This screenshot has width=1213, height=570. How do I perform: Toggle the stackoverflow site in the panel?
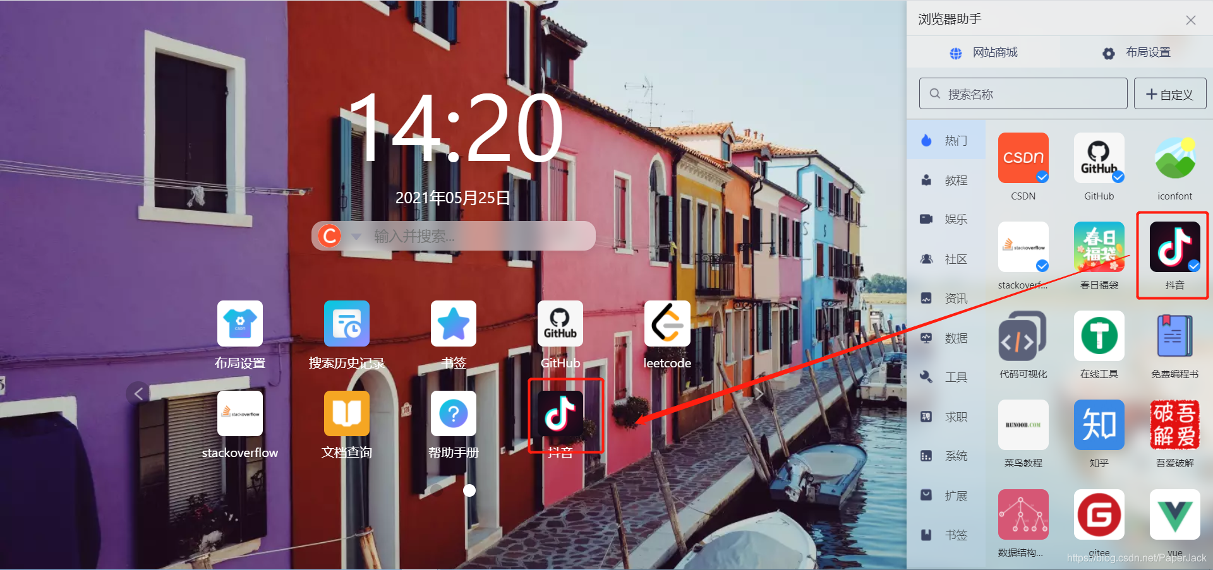(1023, 247)
